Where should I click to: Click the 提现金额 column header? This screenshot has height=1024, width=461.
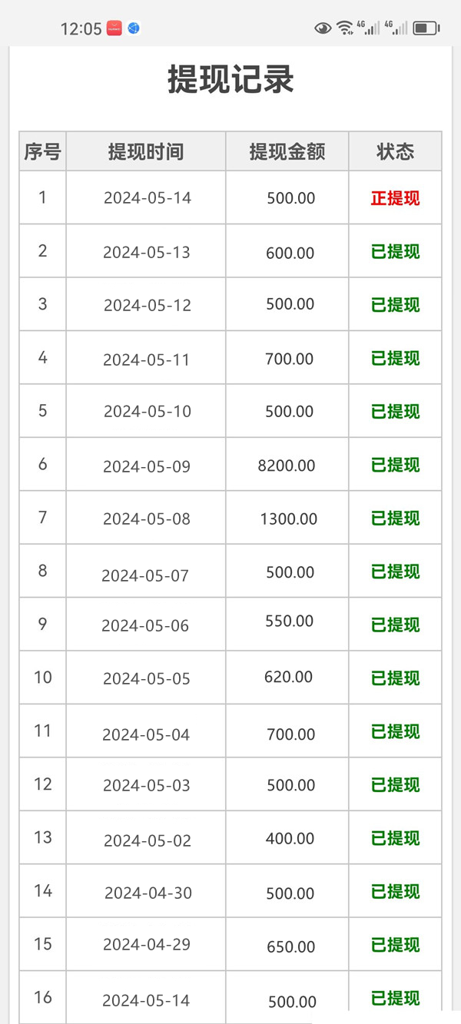(287, 151)
